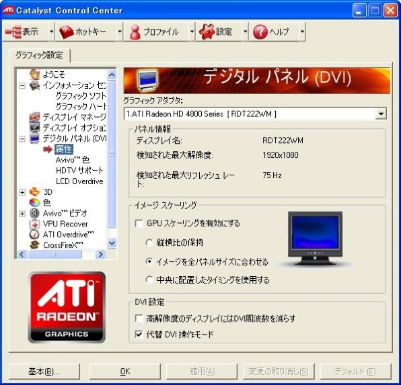Enable GPU スケーリングを有効にする checkbox

tap(139, 224)
